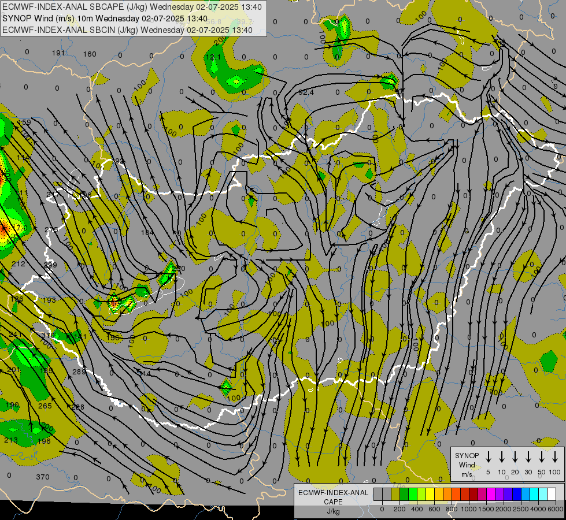566x520 pixels.
Task: Click the 30 m/s wind arrow symbol
Action: 528,457
